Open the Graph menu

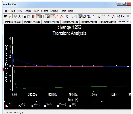pyautogui.click(x=28, y=11)
